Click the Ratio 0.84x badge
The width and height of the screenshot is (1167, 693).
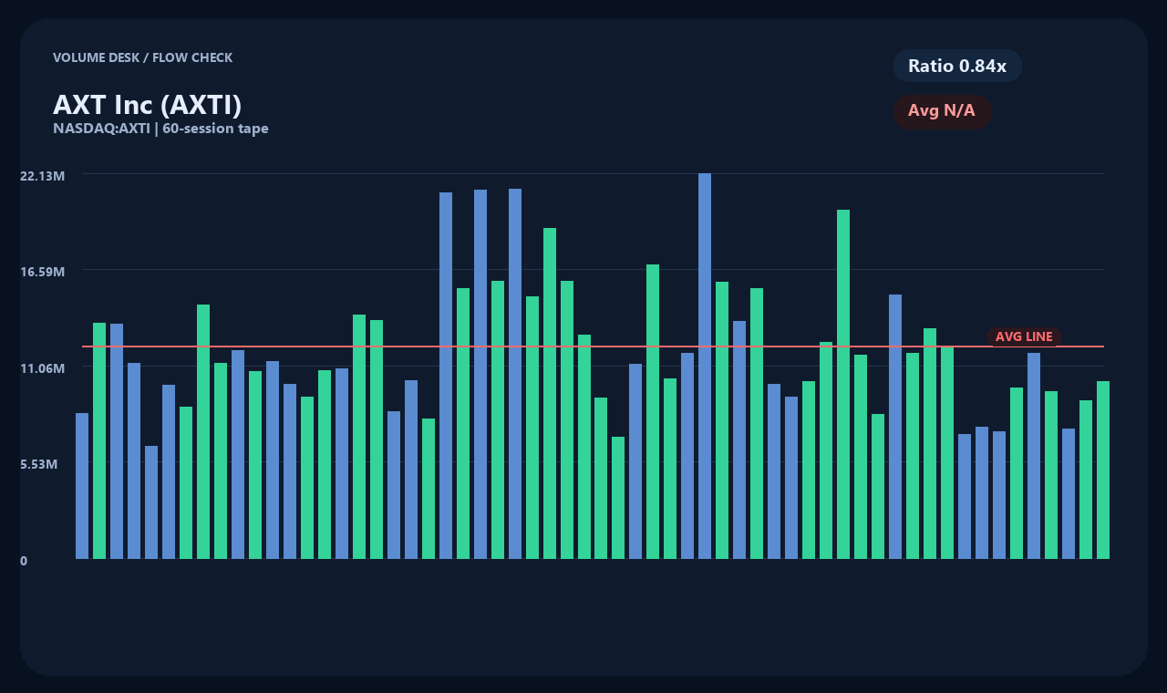click(957, 66)
